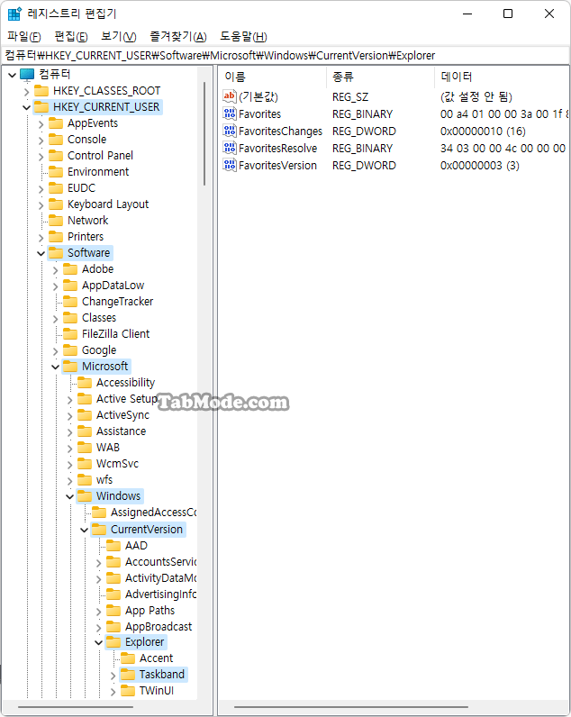571x717 pixels.
Task: Click the Favorites binary value icon
Action: pos(230,113)
